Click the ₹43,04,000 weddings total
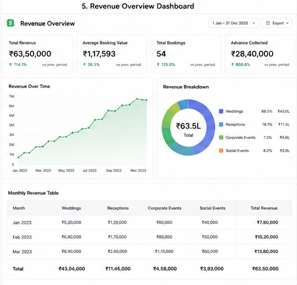The image size is (297, 285). [x=72, y=269]
